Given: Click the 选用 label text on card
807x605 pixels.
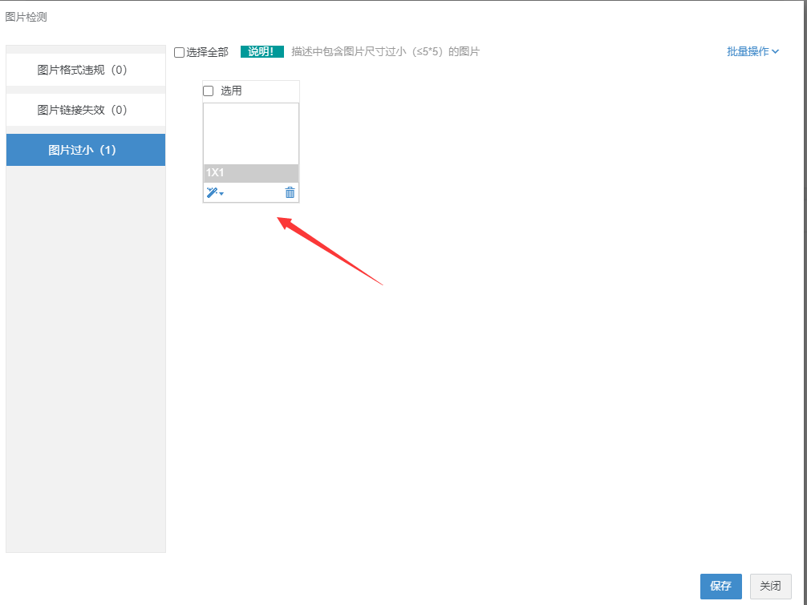Looking at the screenshot, I should (x=231, y=91).
